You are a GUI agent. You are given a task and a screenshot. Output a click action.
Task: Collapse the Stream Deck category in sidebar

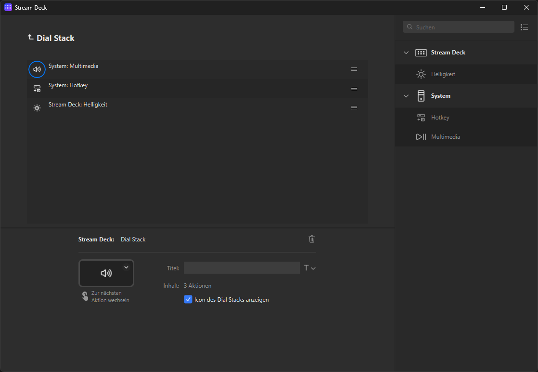click(406, 53)
